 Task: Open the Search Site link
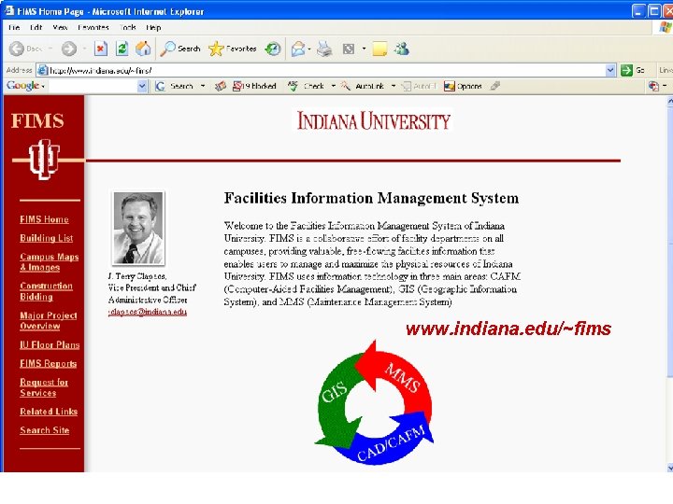coord(44,430)
